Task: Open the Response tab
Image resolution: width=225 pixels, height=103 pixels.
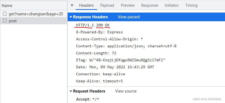Action: click(x=150, y=5)
